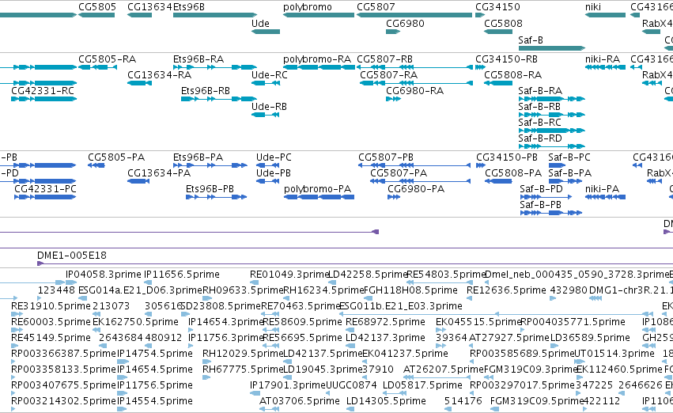Image resolution: width=673 pixels, height=413 pixels.
Task: Click the Ets96B-RB transcript label
Action: point(205,90)
